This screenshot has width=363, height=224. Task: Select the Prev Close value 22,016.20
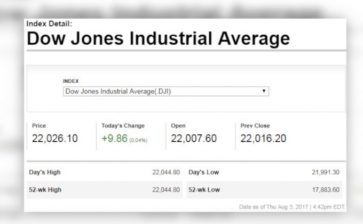tap(263, 139)
